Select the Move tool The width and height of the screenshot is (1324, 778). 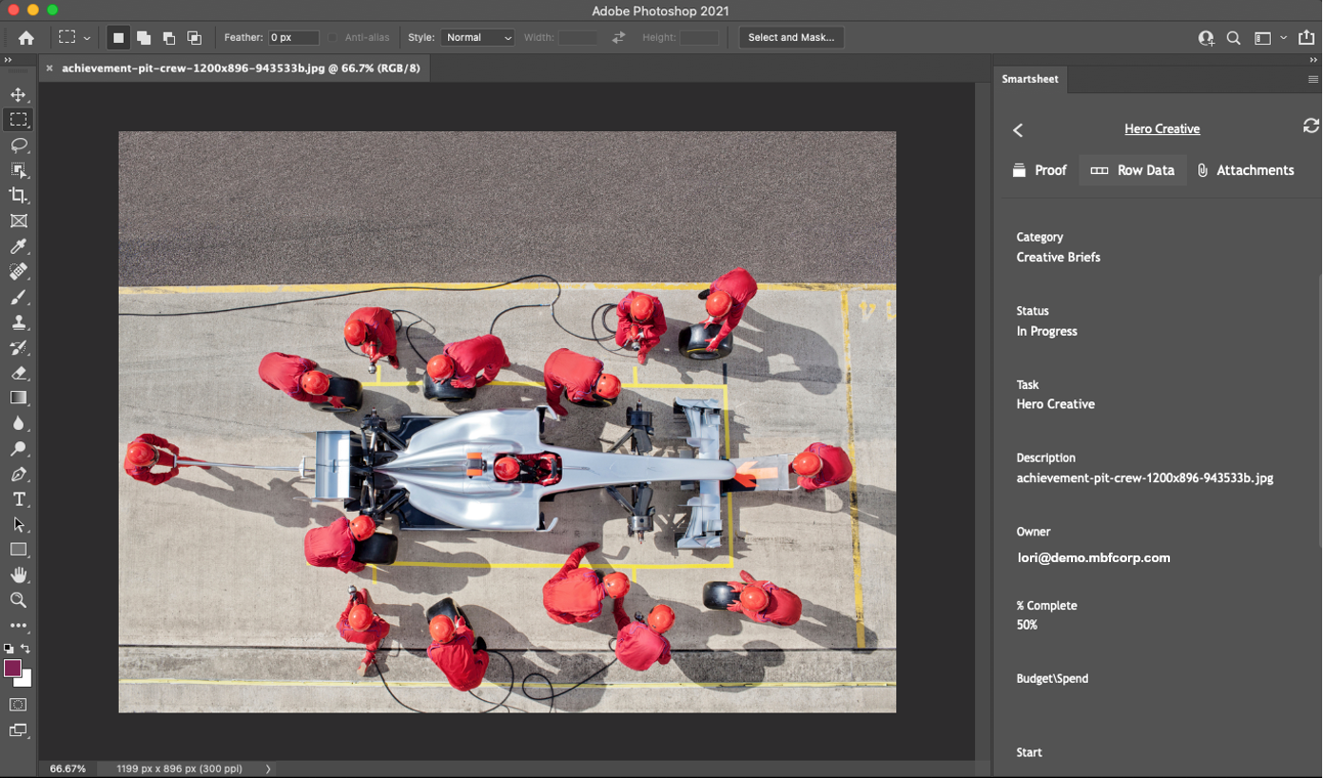pos(18,94)
